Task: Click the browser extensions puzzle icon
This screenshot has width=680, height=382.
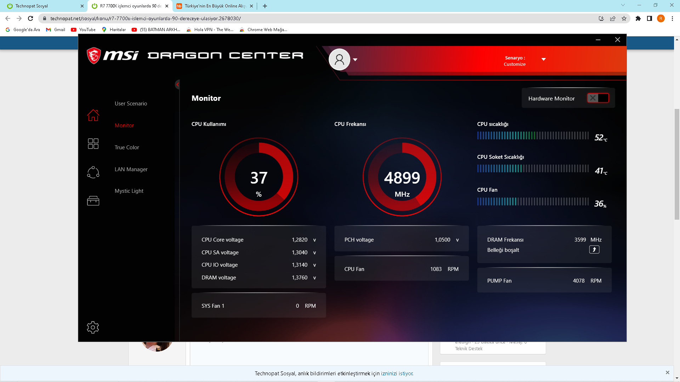Action: 638,18
